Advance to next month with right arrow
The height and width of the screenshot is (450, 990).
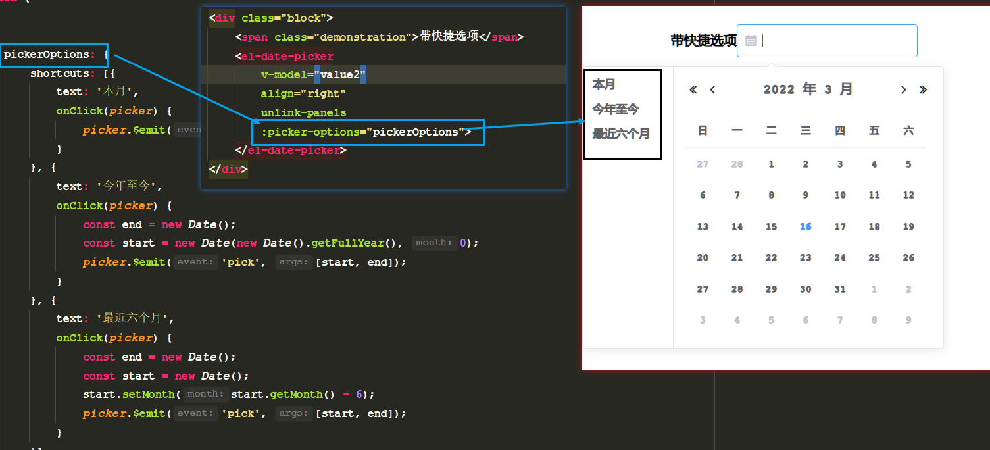(x=904, y=89)
